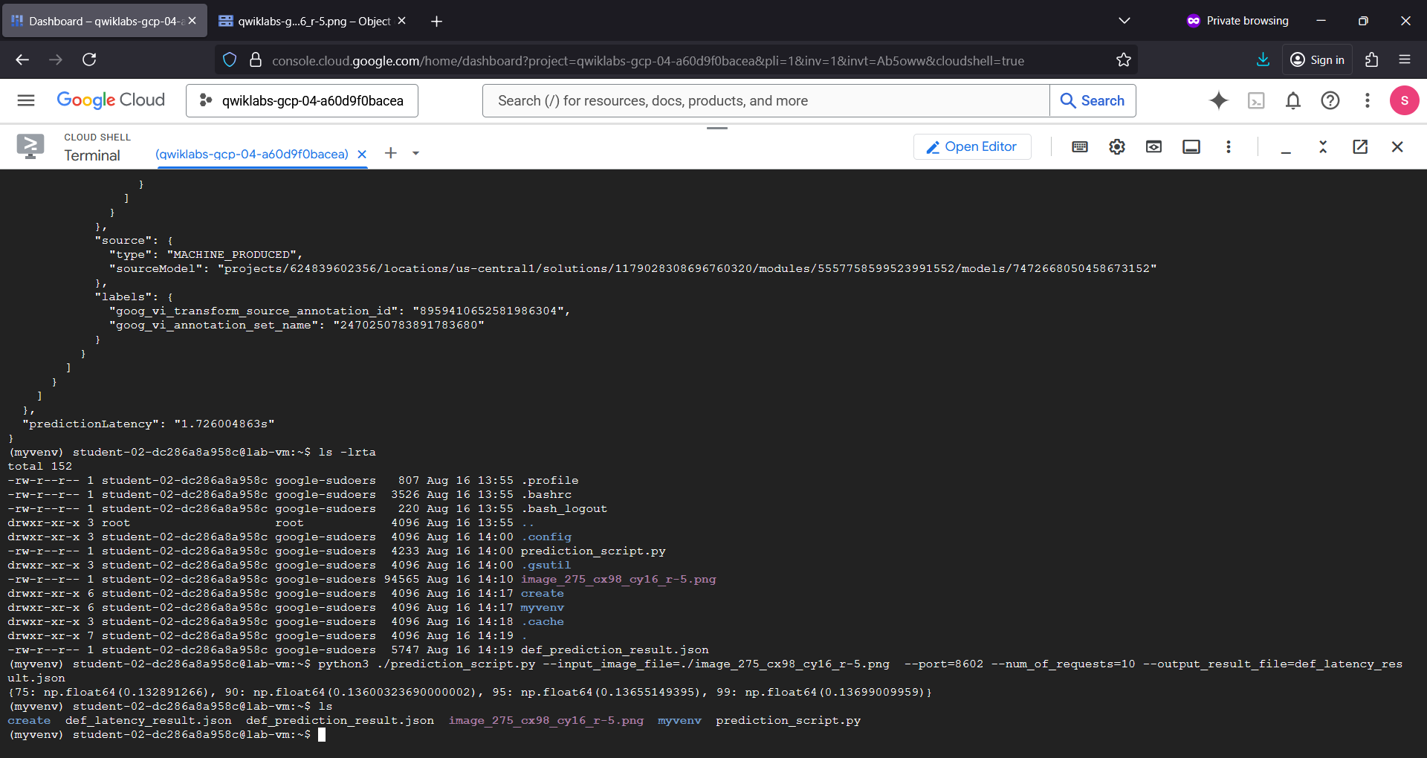Focus the resources search field
The width and height of the screenshot is (1427, 758).
pyautogui.click(x=766, y=100)
